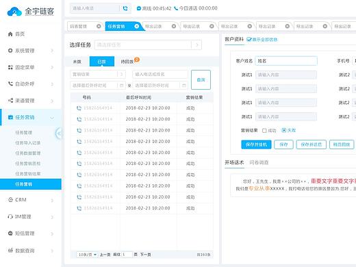Open the 任务管理 submenu item
Screen dimensions: 356x267
24,133
